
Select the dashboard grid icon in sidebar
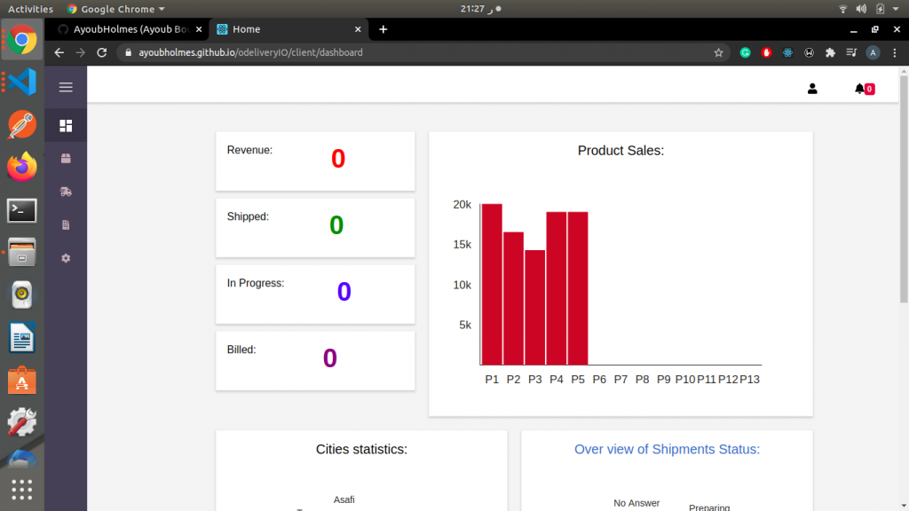66,126
